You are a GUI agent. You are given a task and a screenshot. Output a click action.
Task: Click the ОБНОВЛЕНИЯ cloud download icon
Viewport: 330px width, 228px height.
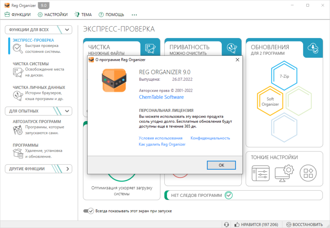click(313, 48)
